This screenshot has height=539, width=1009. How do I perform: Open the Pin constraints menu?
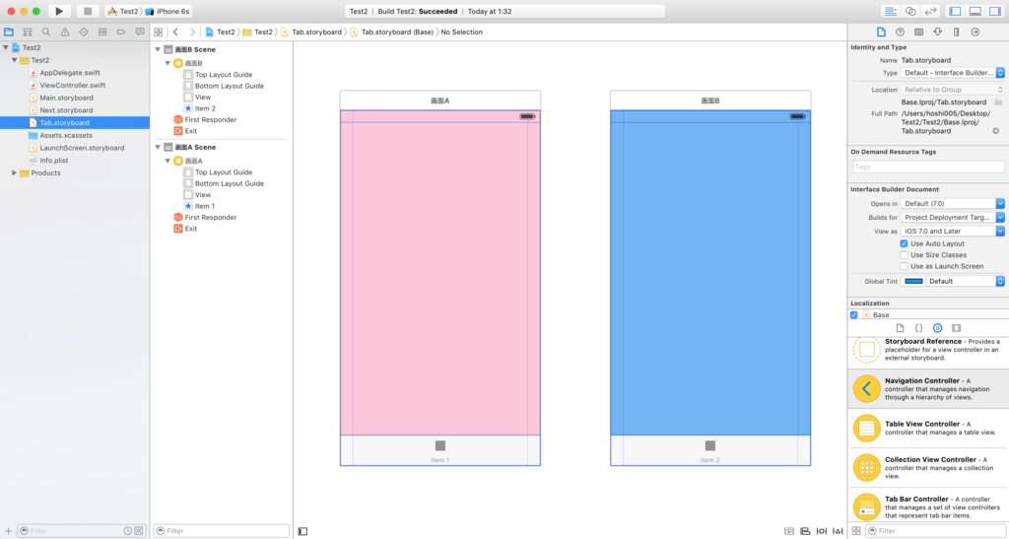click(x=822, y=531)
